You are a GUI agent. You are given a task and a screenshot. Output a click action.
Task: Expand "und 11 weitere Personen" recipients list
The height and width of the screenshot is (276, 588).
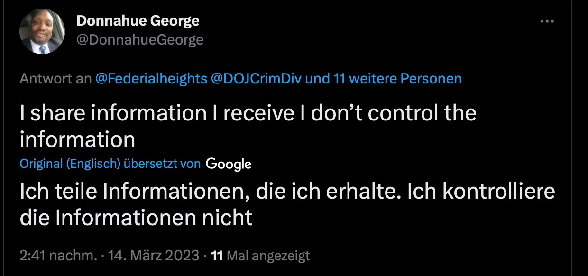pos(383,78)
